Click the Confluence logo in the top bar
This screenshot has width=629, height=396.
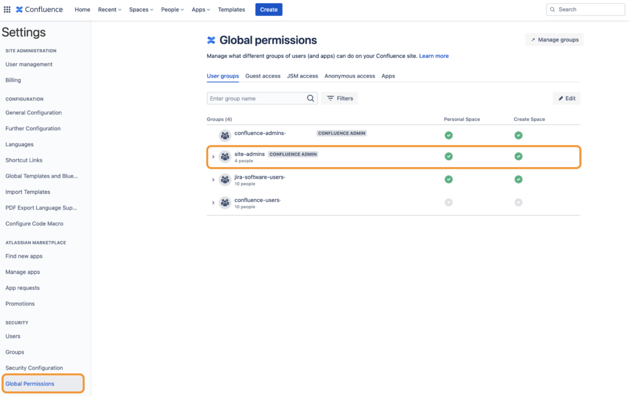39,9
